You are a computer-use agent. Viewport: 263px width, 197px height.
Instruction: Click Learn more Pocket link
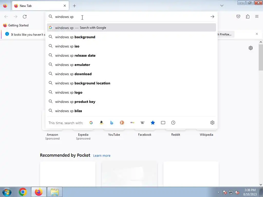tap(102, 156)
